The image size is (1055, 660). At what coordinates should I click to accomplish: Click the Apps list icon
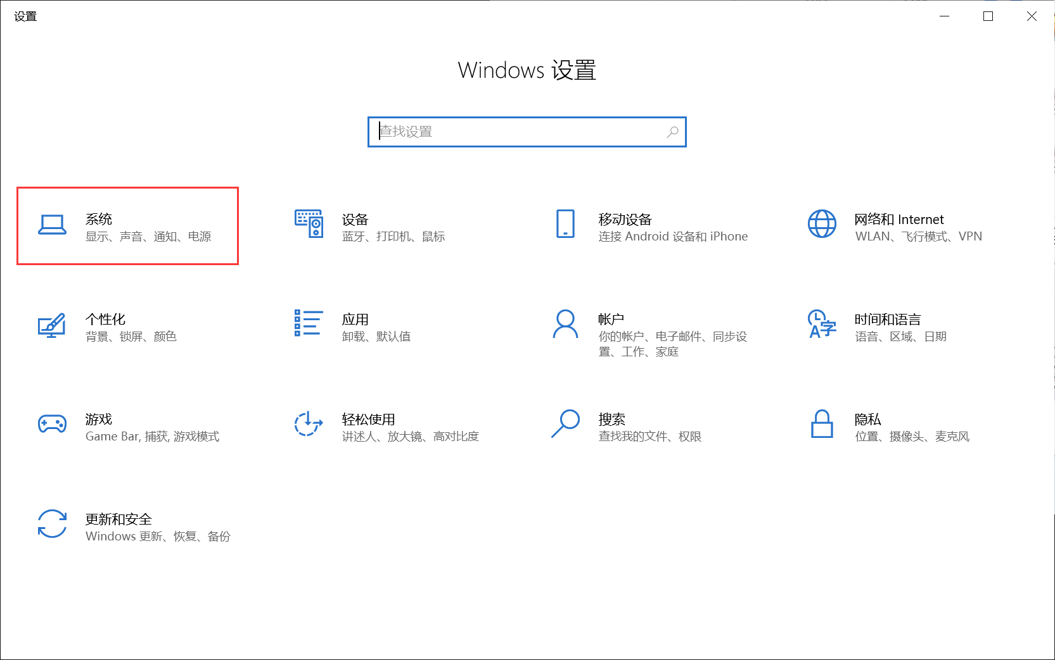[x=309, y=323]
